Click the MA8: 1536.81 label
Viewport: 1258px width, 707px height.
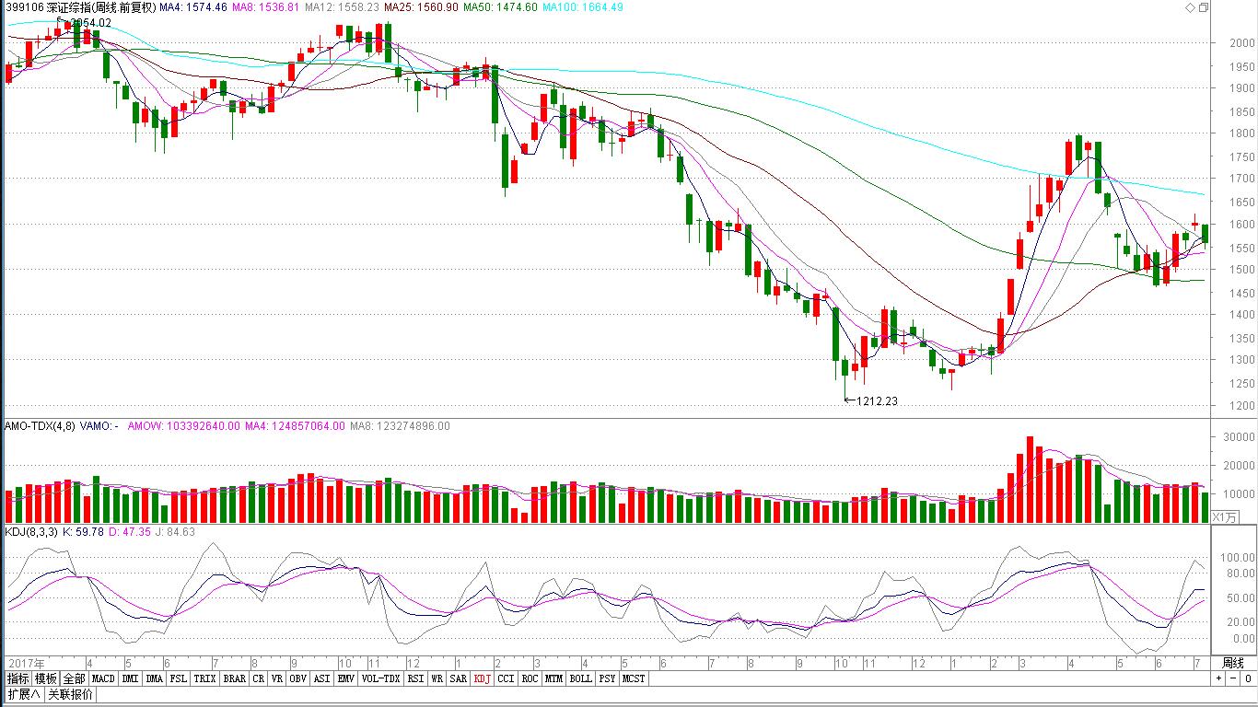[266, 7]
